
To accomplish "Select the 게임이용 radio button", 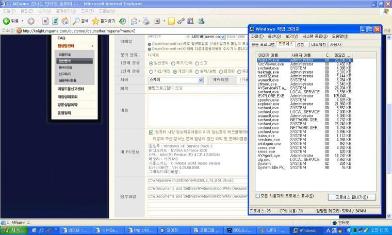I will click(175, 72).
